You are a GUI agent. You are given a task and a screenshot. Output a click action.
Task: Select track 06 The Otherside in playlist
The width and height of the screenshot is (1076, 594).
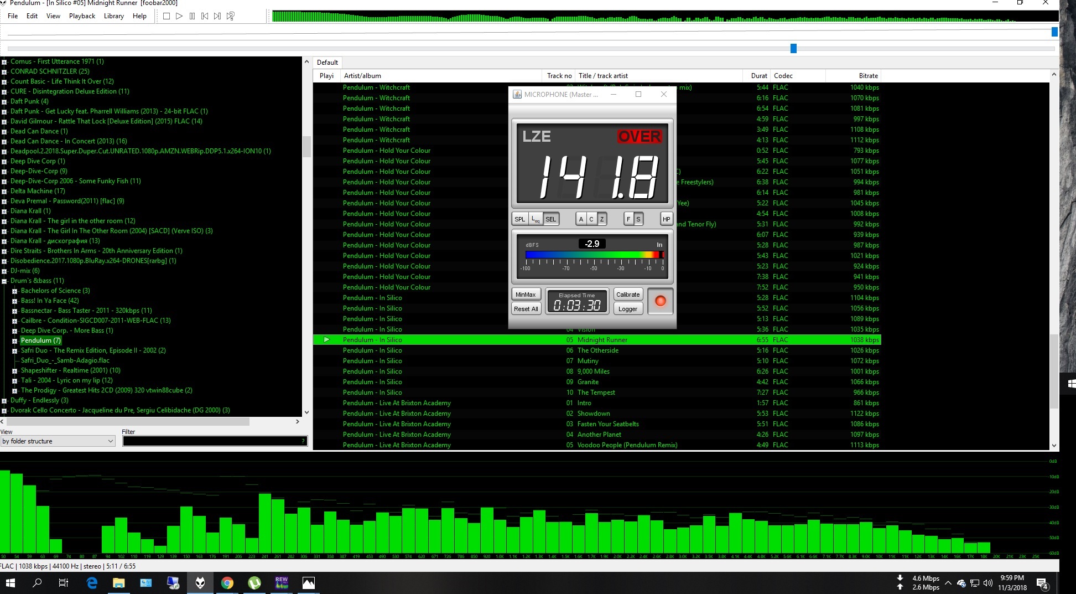pyautogui.click(x=597, y=350)
